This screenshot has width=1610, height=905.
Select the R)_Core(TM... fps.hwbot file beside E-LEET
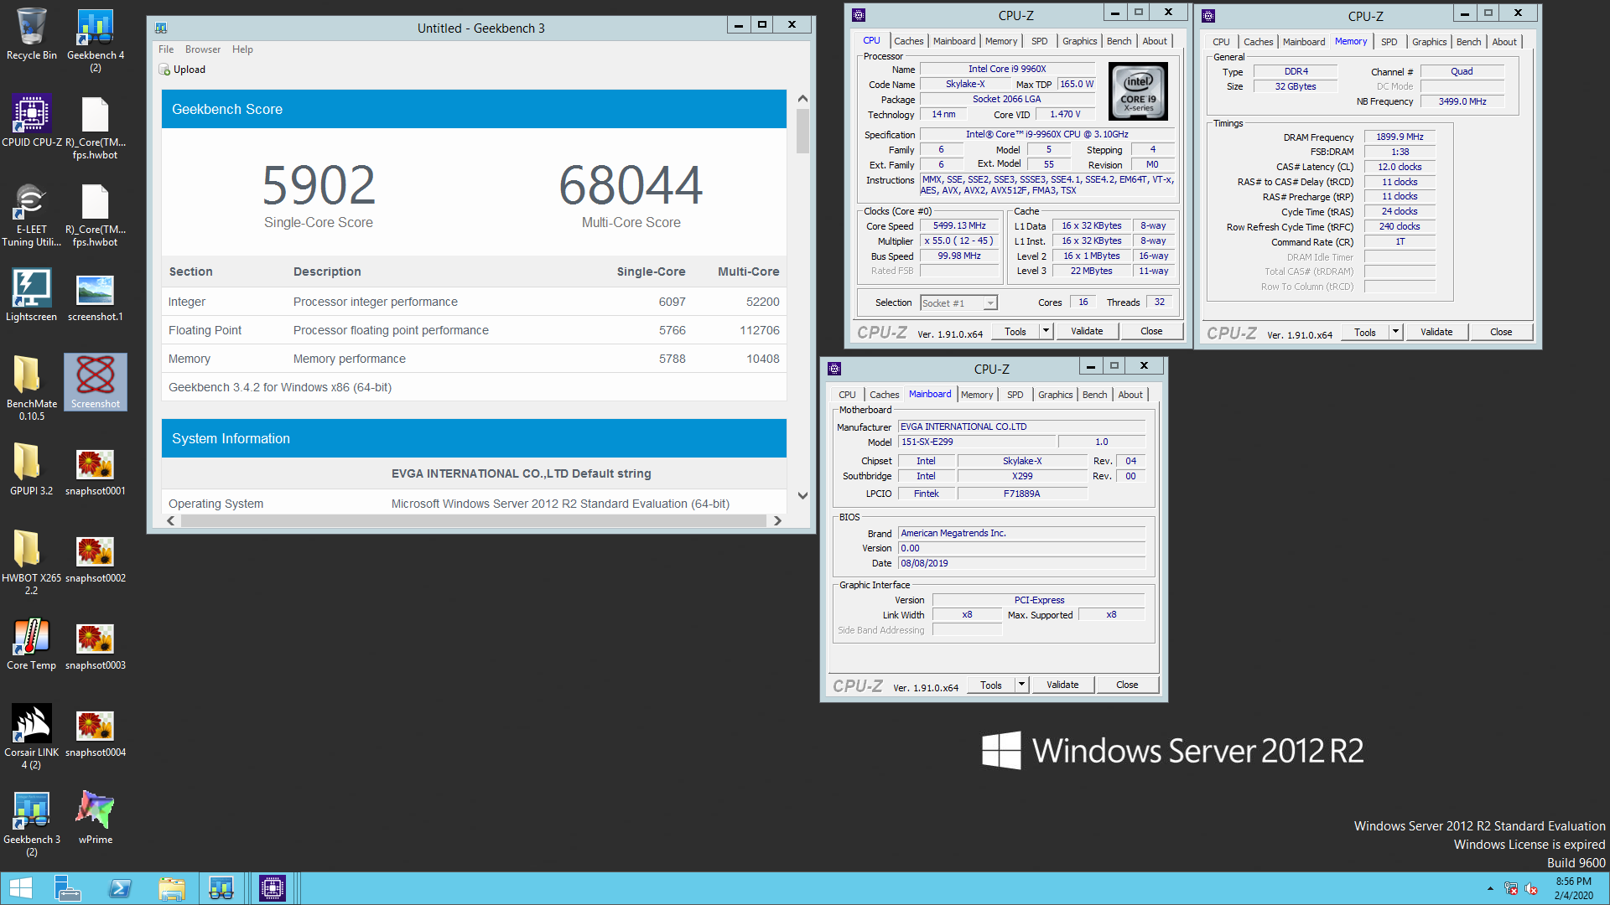[x=96, y=215]
